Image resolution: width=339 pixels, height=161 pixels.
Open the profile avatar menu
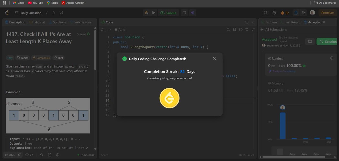coord(312,13)
